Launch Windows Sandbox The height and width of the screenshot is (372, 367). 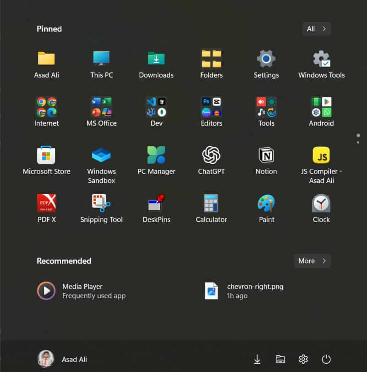(101, 165)
